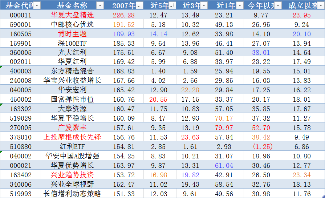Click fund name 上投摩根成长先锋
The height and width of the screenshot is (198, 325).
point(72,137)
